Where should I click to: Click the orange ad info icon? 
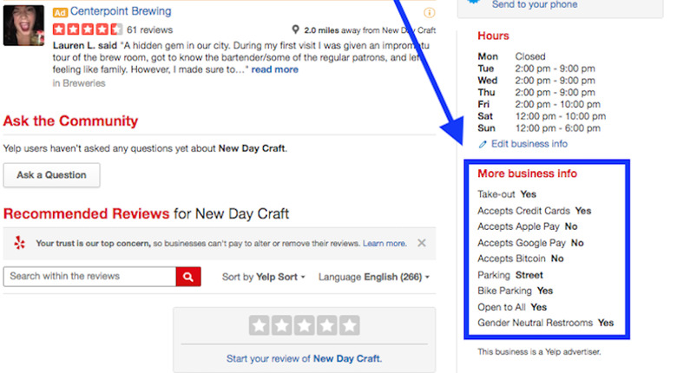coord(430,13)
